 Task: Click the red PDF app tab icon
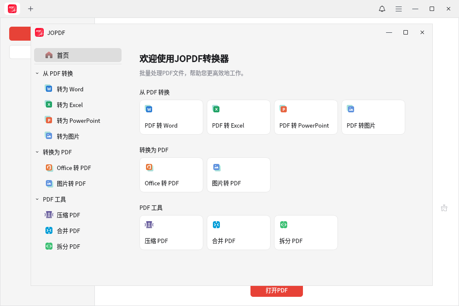pyautogui.click(x=12, y=9)
